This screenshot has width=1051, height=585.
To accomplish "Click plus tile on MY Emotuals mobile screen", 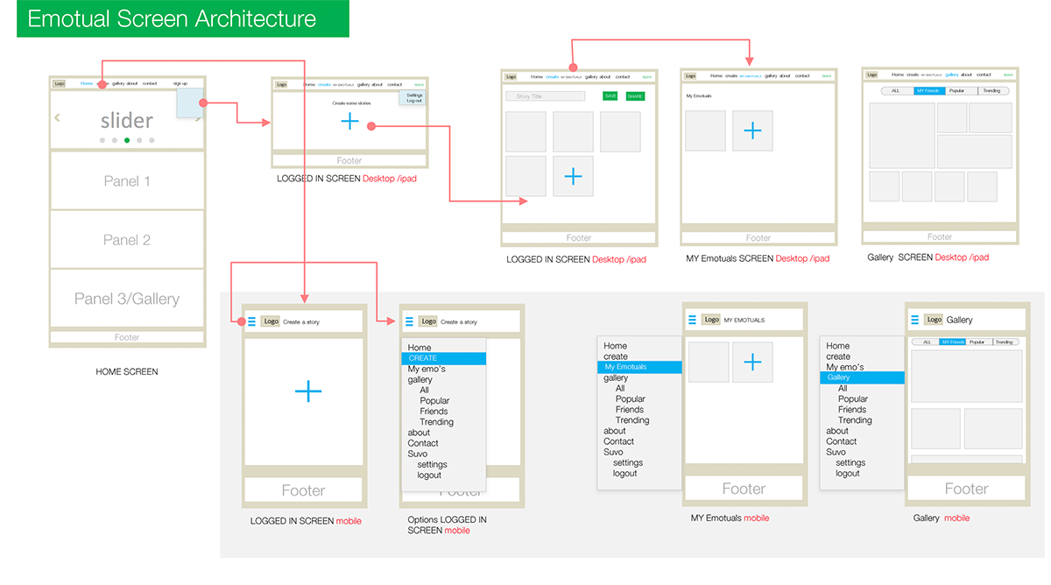I will [x=751, y=363].
